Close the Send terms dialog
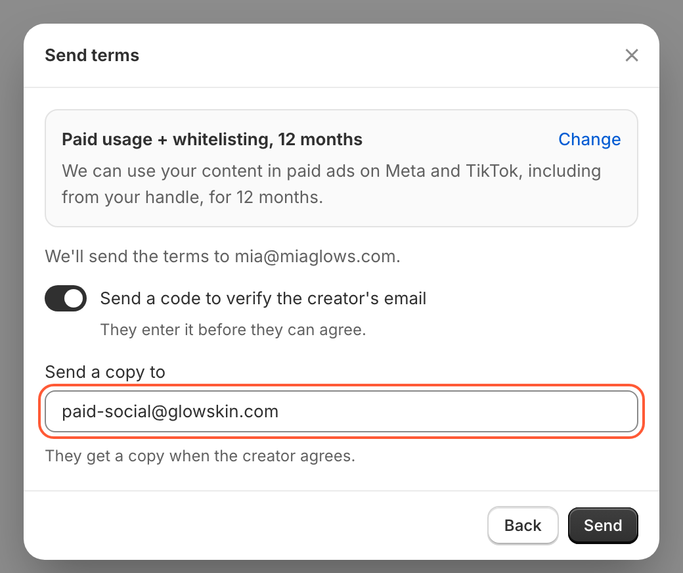Image resolution: width=683 pixels, height=573 pixels. coord(632,55)
